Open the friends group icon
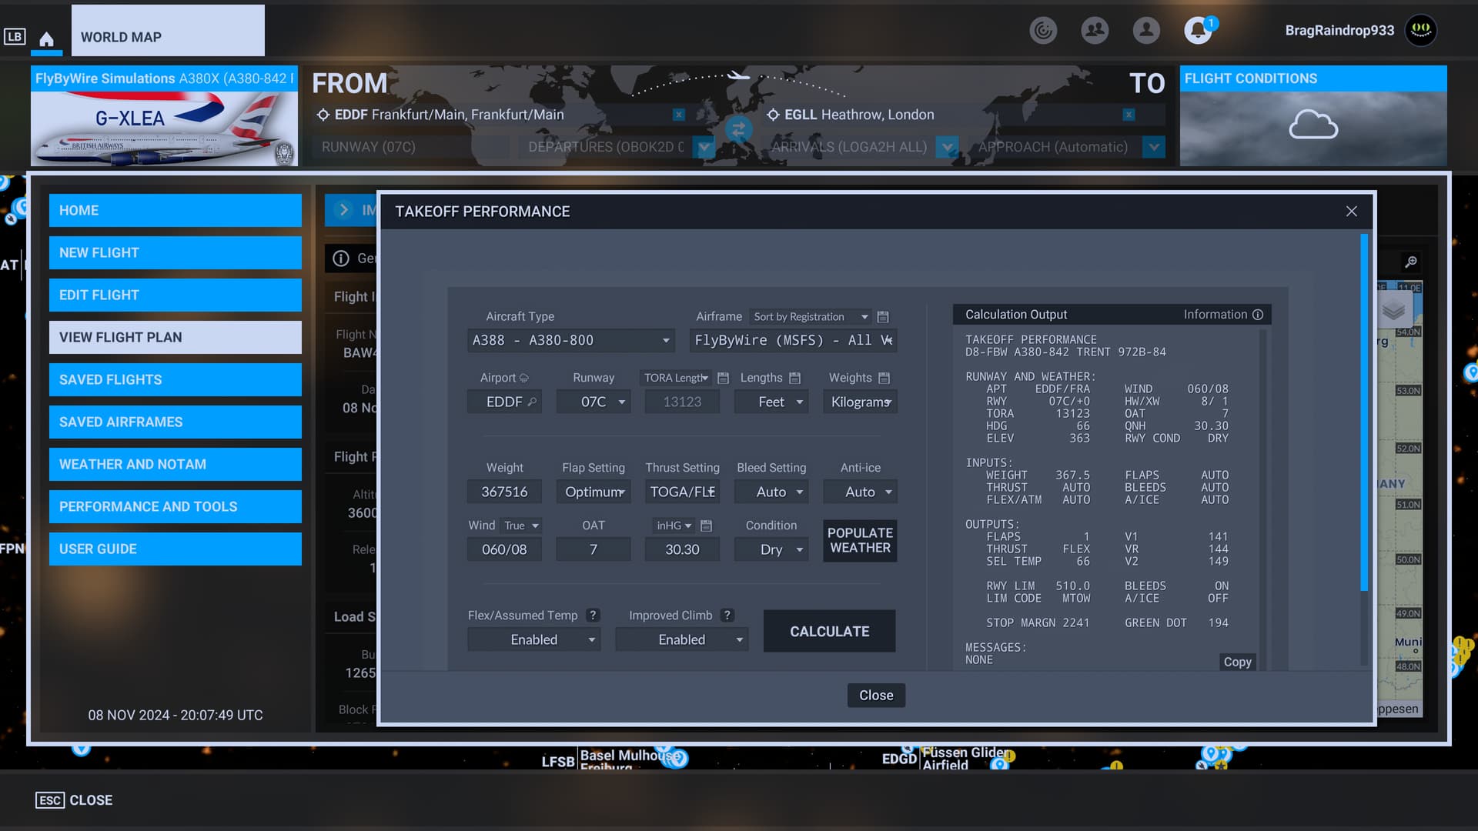The image size is (1478, 831). coord(1095,31)
